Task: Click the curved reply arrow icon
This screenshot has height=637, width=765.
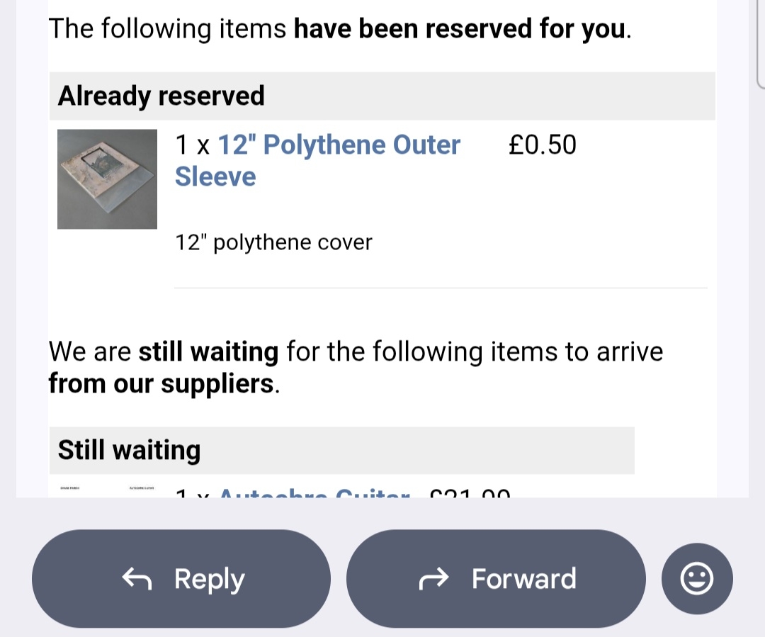Action: click(137, 580)
